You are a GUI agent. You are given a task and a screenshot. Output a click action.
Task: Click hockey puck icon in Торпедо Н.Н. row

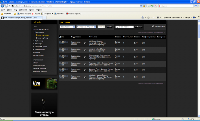click(x=85, y=64)
